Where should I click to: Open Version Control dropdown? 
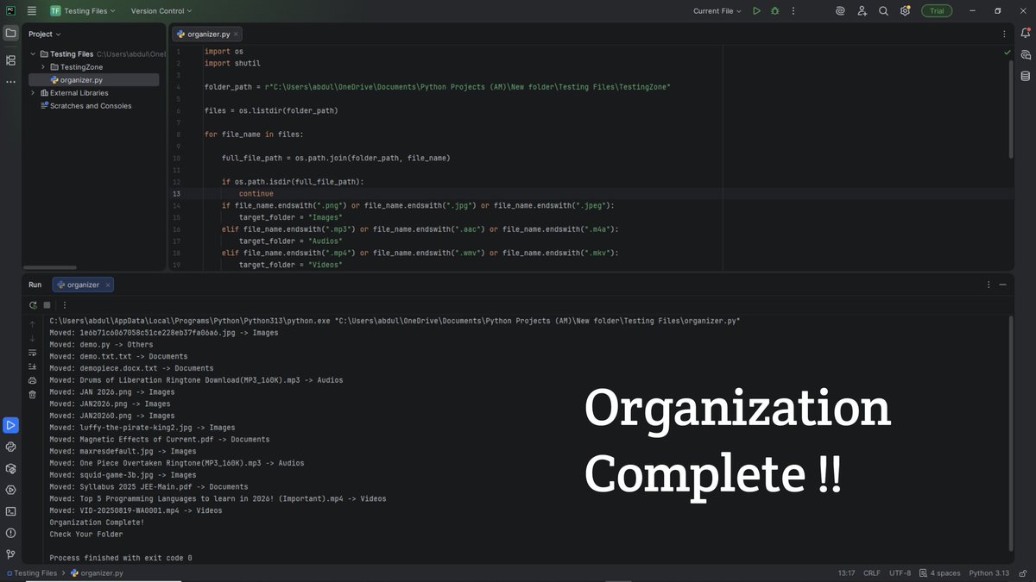point(161,11)
